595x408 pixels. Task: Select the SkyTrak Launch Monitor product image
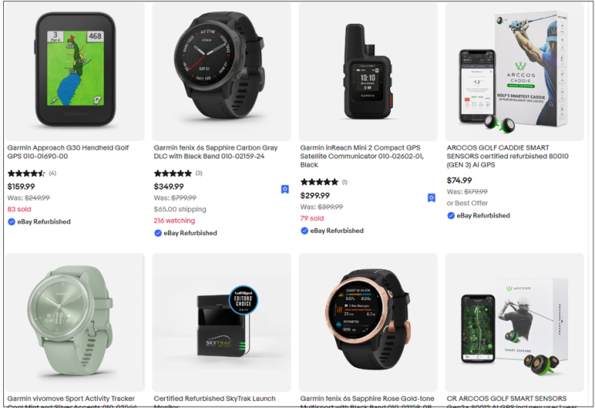pyautogui.click(x=222, y=322)
